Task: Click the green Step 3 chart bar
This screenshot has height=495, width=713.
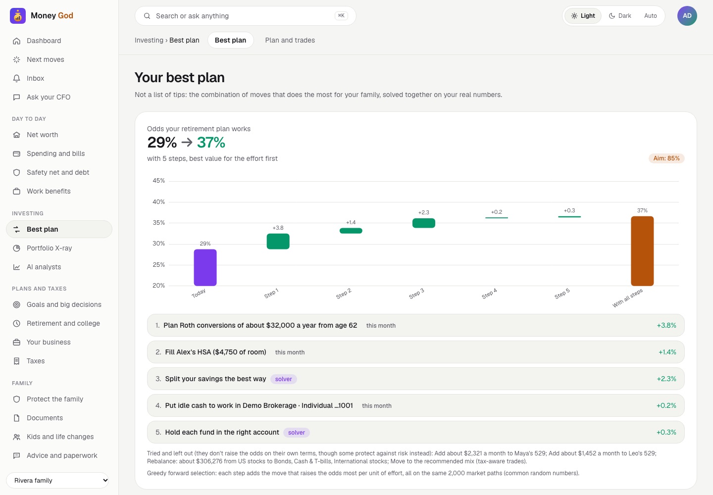Action: [x=424, y=223]
